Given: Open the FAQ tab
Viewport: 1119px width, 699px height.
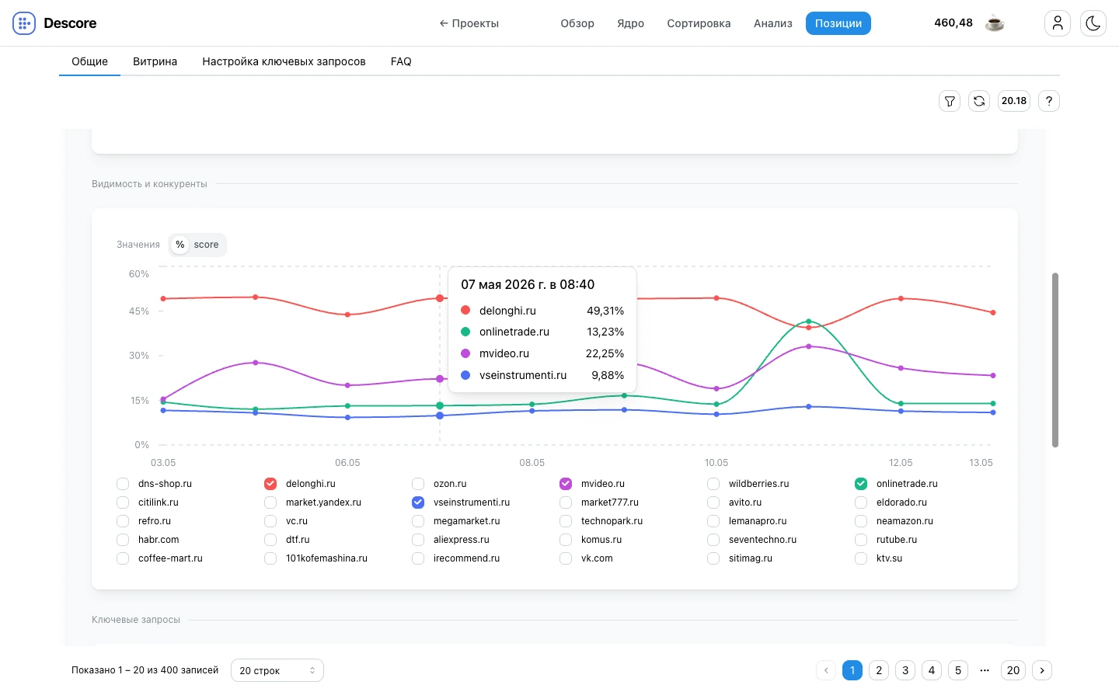Looking at the screenshot, I should pyautogui.click(x=401, y=61).
